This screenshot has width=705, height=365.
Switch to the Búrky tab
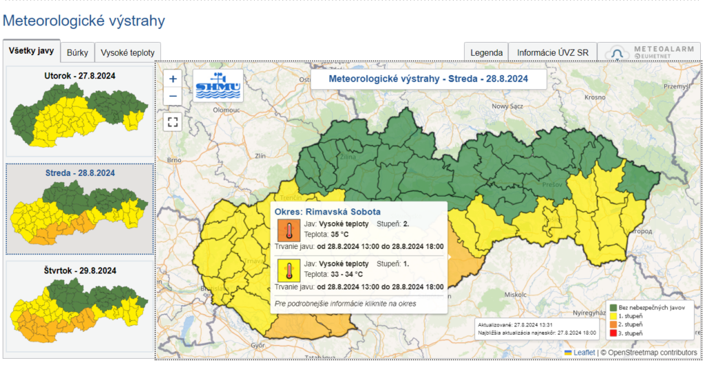pyautogui.click(x=77, y=52)
